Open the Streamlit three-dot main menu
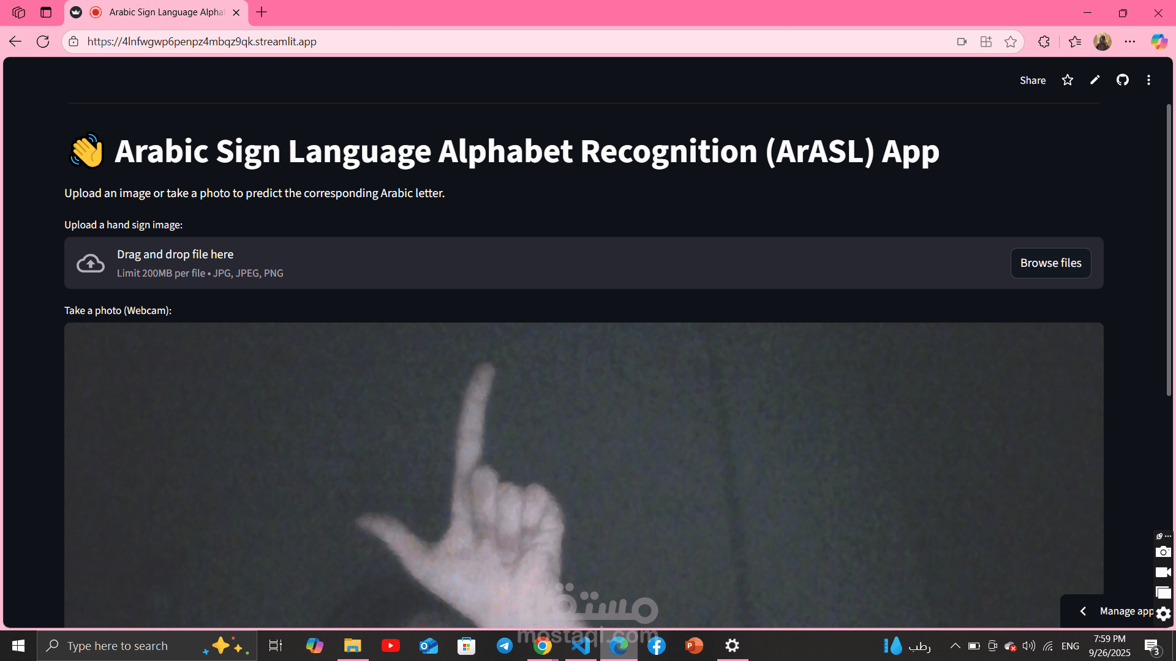The width and height of the screenshot is (1176, 661). click(x=1148, y=80)
